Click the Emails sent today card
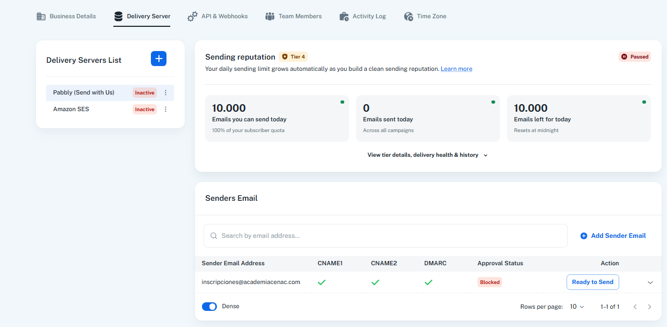The width and height of the screenshot is (667, 327). pyautogui.click(x=428, y=118)
